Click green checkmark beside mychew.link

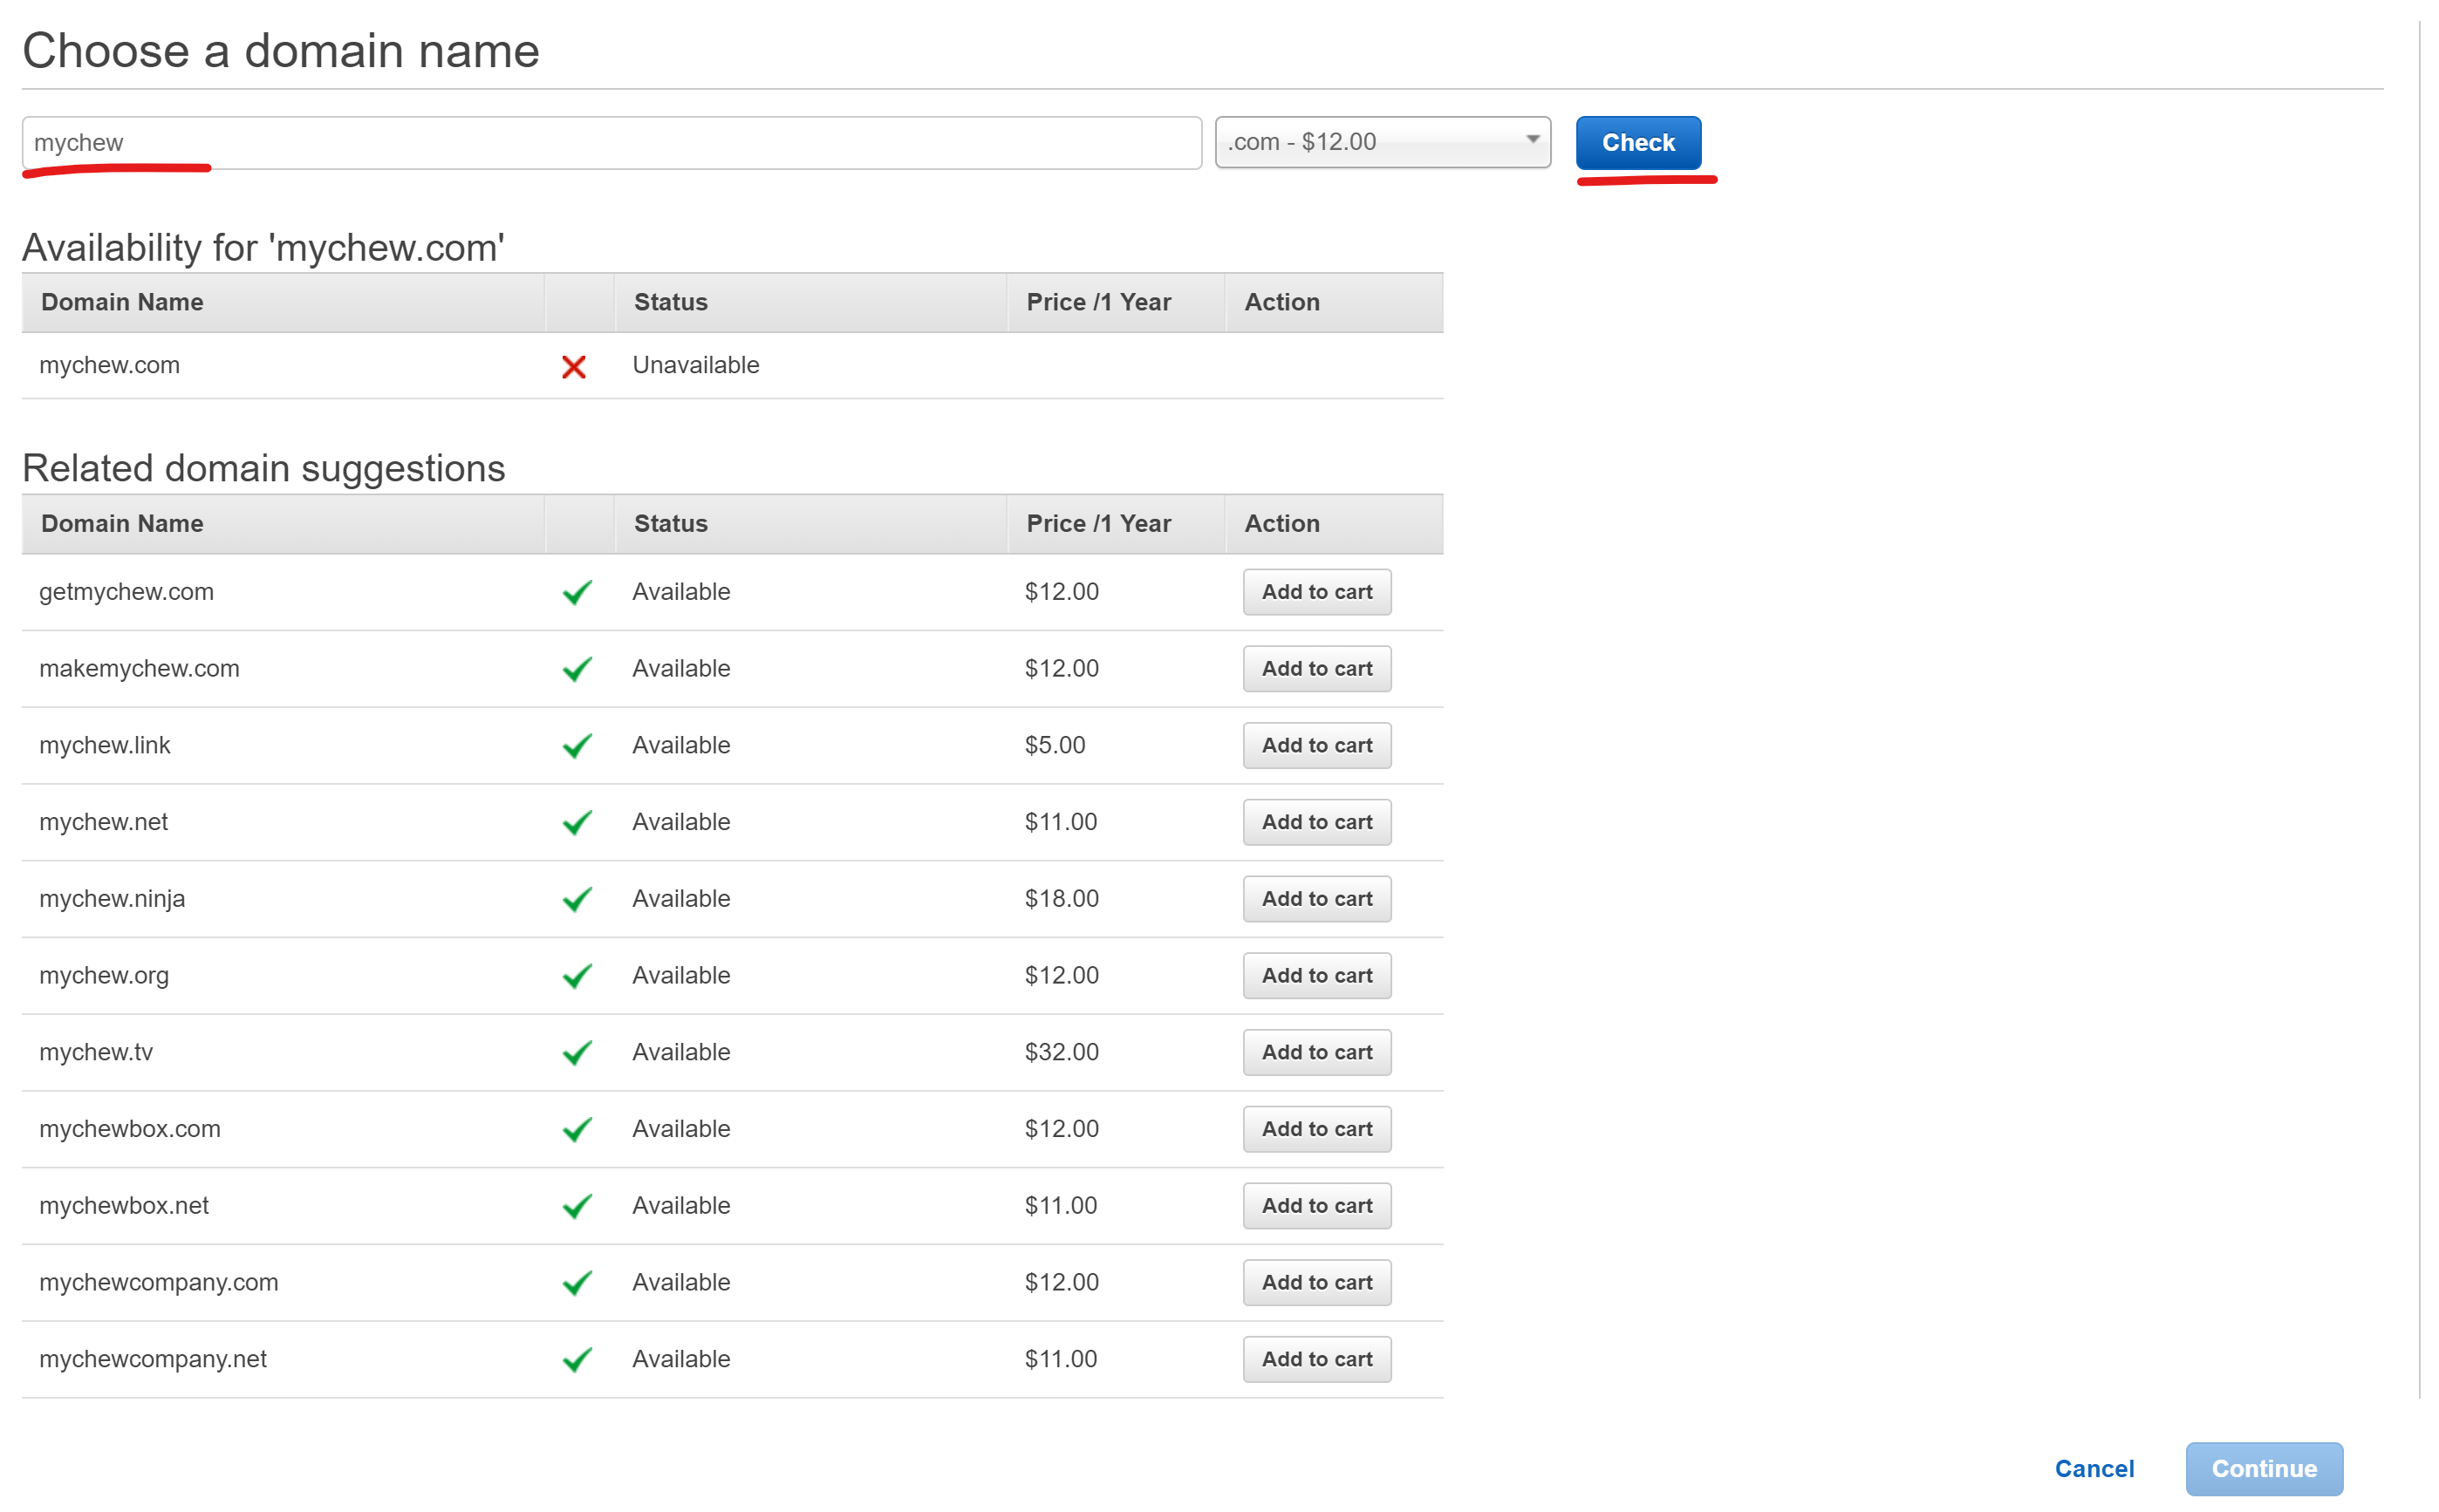(577, 746)
